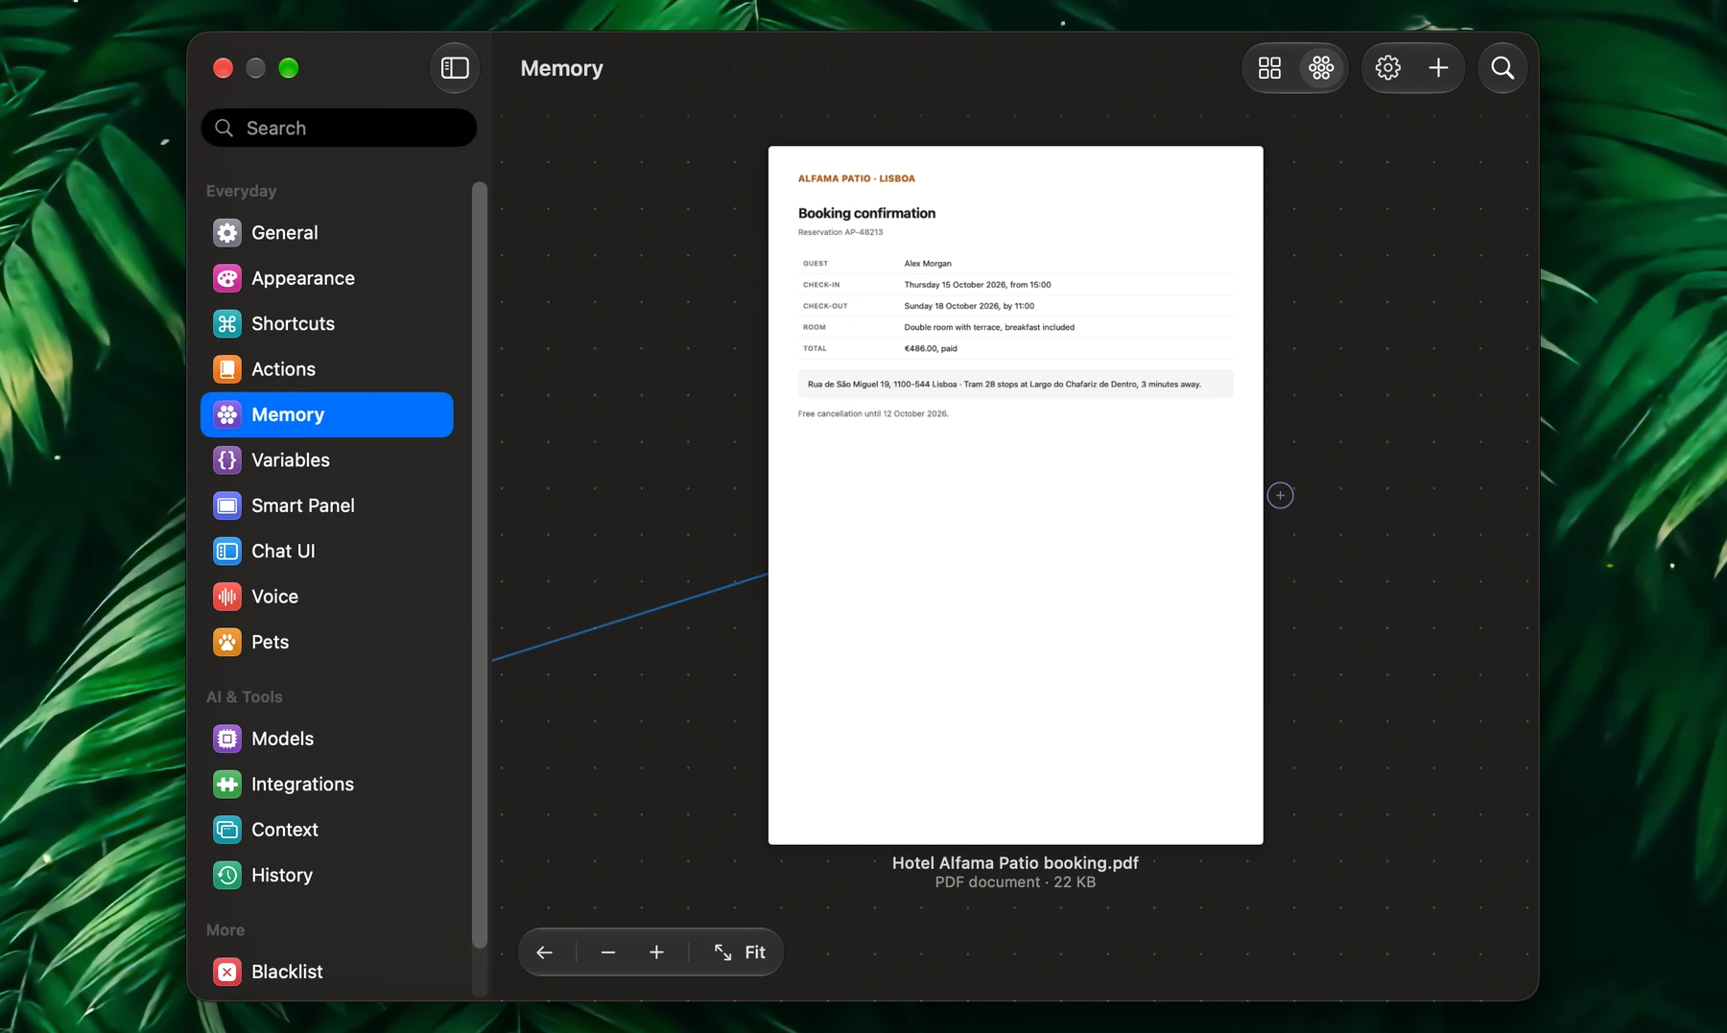1727x1033 pixels.
Task: Click the Shortcuts command-key icon
Action: coord(227,324)
